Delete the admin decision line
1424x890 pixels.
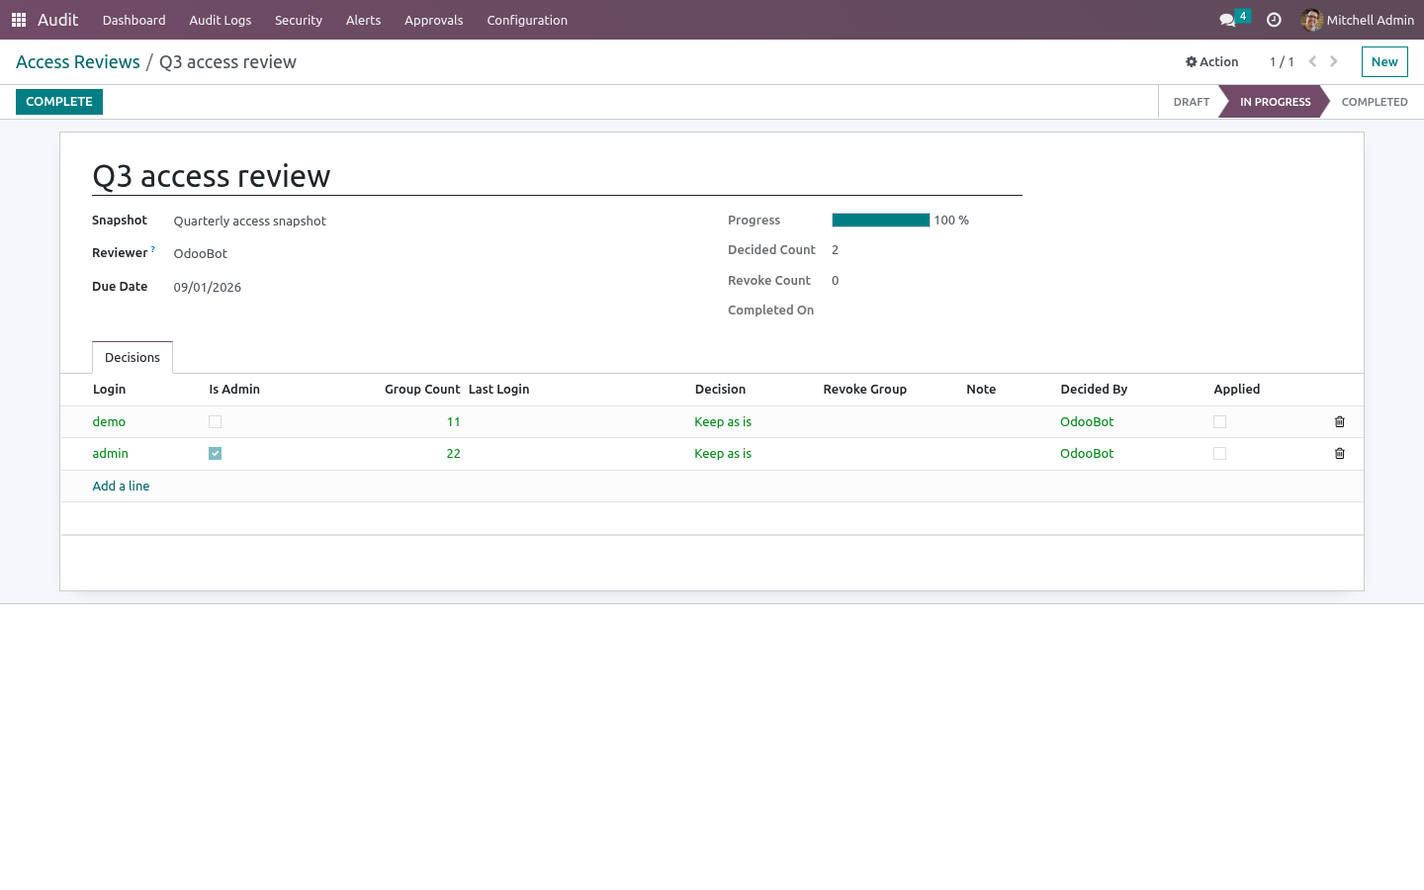pos(1340,454)
